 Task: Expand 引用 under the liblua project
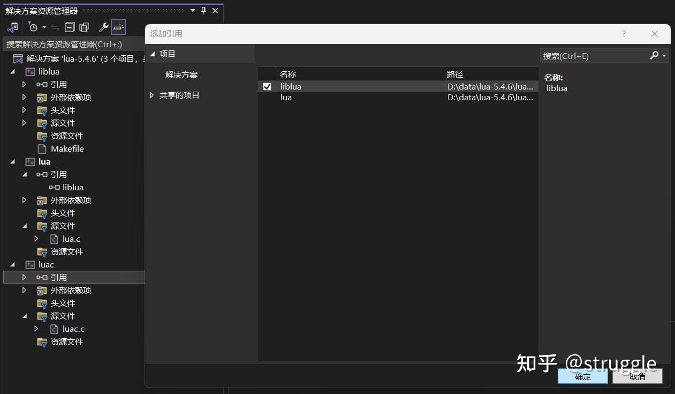click(24, 84)
